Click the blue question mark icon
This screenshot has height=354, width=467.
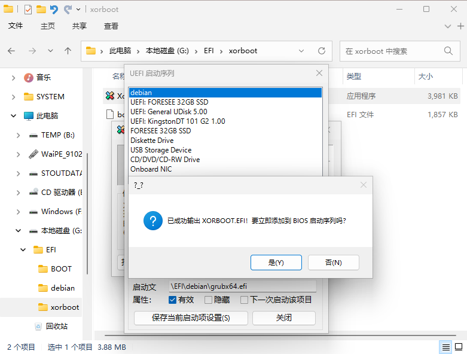(153, 221)
